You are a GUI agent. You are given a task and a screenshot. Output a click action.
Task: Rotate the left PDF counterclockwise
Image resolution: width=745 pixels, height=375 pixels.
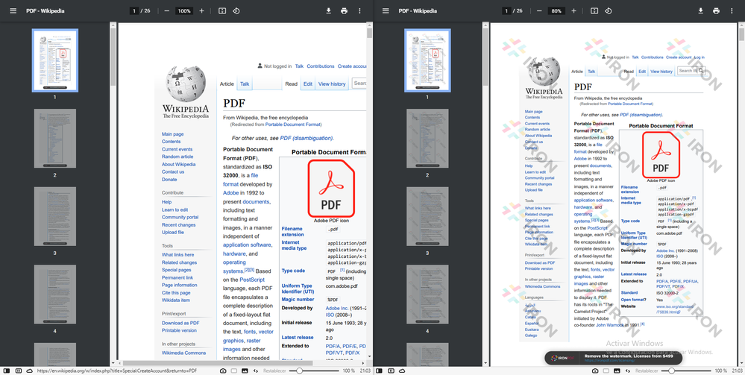(x=236, y=11)
